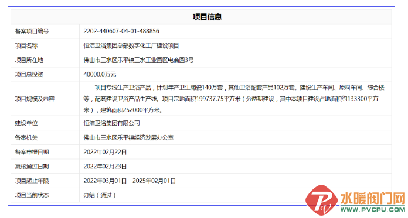Click the date 2022年02月22日

[105, 152]
